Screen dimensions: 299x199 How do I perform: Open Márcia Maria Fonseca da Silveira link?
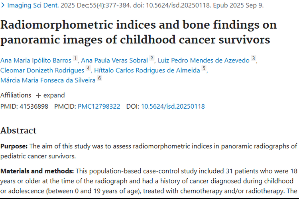(48, 80)
